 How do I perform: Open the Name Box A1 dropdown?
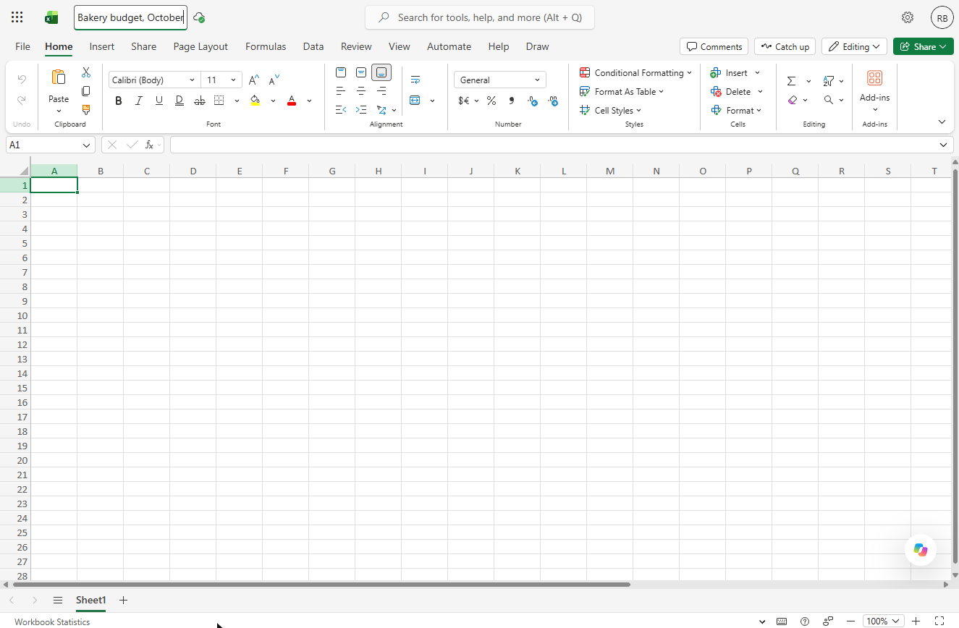pyautogui.click(x=87, y=145)
